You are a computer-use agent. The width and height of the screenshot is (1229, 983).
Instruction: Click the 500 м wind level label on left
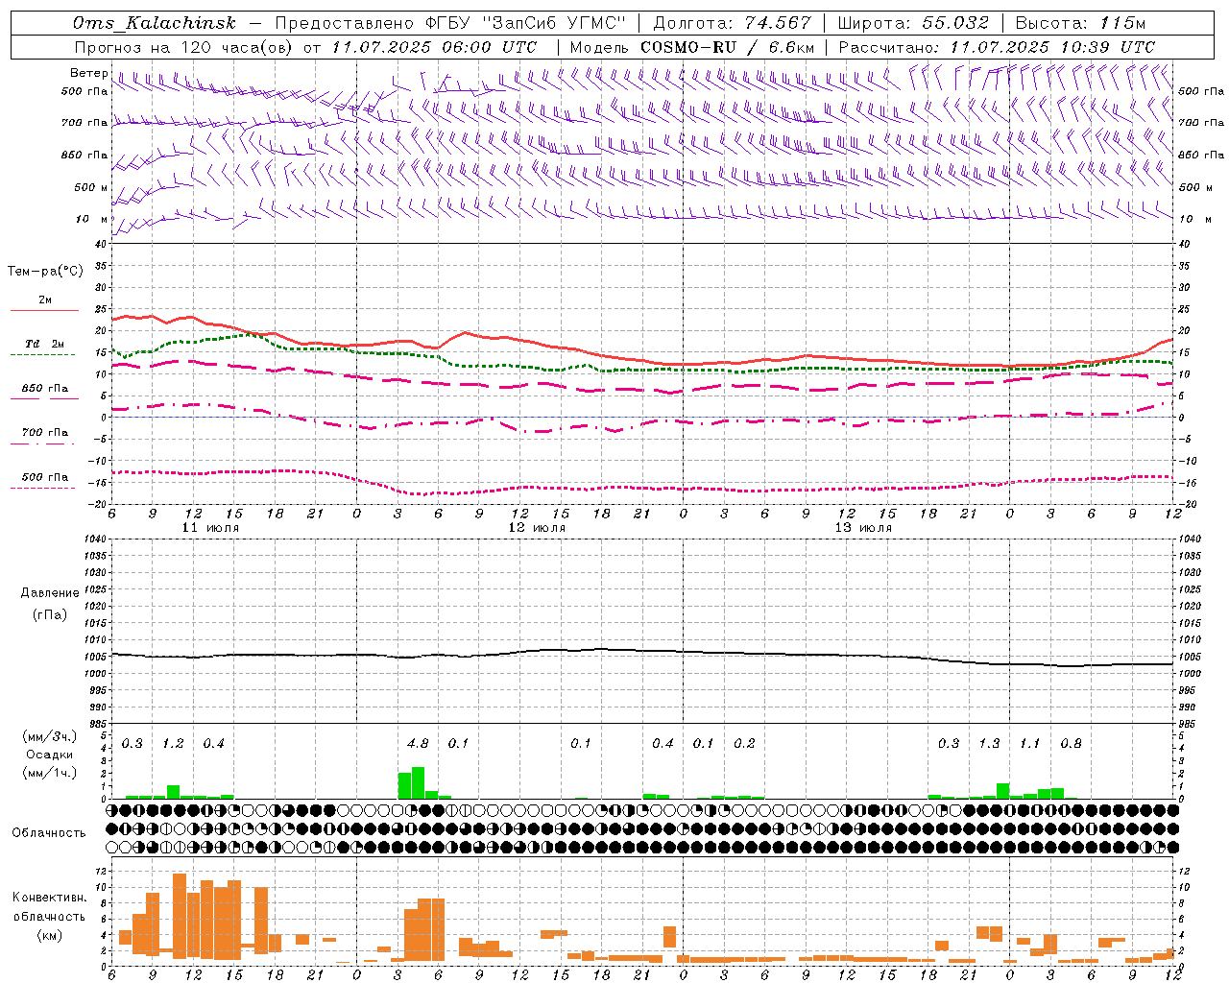click(91, 187)
